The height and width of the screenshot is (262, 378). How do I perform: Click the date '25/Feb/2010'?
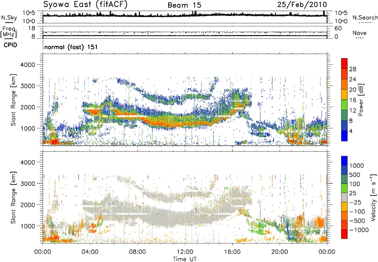click(x=302, y=4)
